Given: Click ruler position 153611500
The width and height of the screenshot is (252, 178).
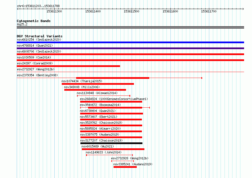Looking at the screenshot, I should (x=131, y=11).
